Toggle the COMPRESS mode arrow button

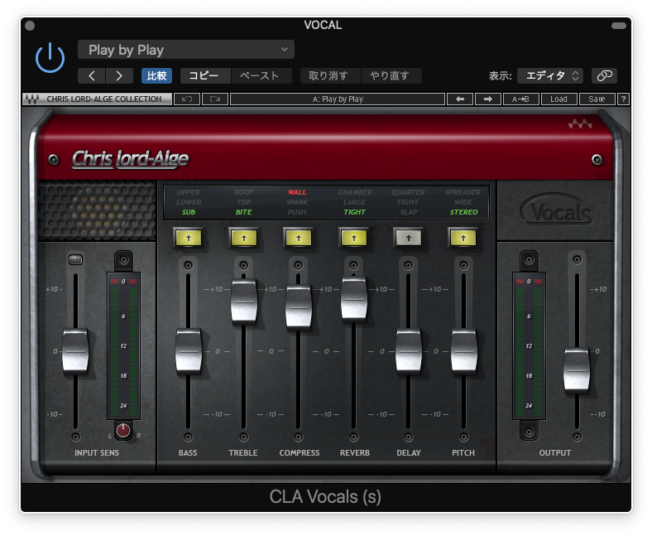[299, 239]
